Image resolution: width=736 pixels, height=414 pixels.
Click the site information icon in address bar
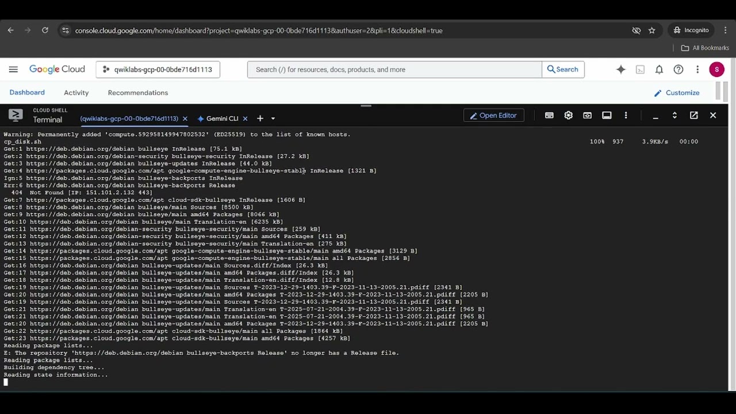[x=65, y=30]
